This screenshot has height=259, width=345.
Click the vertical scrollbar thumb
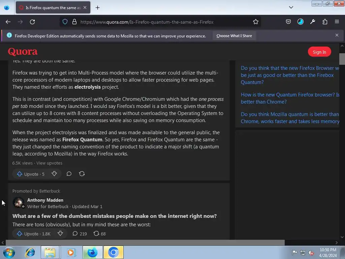342,59
